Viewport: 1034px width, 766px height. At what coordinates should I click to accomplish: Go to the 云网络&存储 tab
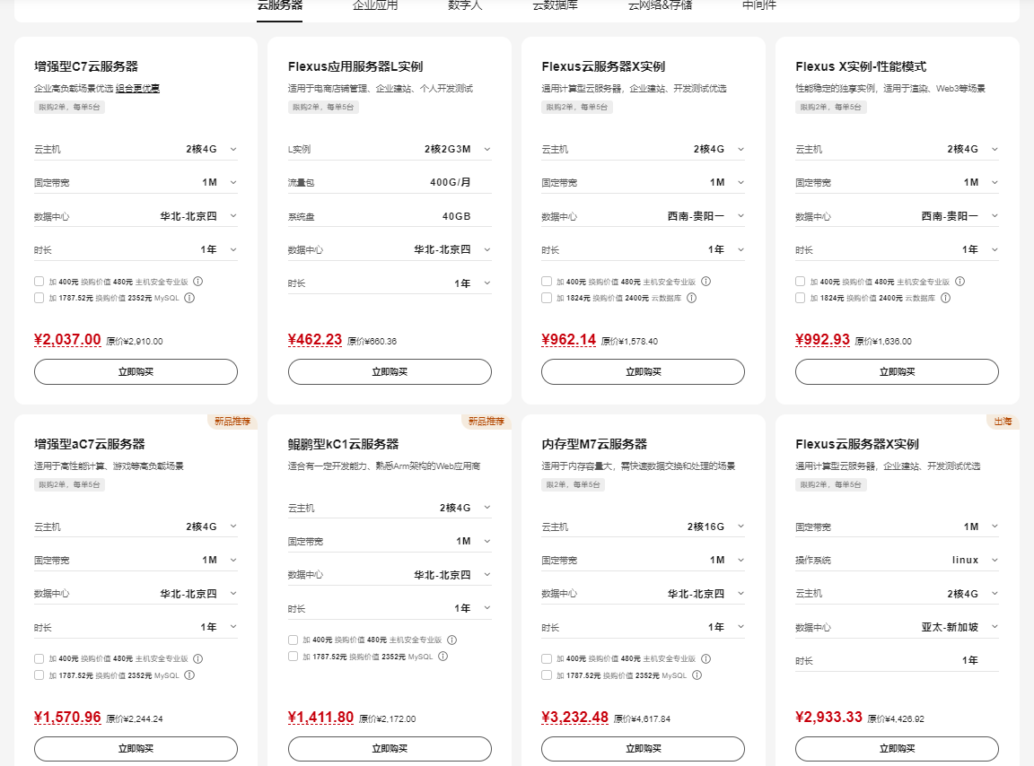660,6
